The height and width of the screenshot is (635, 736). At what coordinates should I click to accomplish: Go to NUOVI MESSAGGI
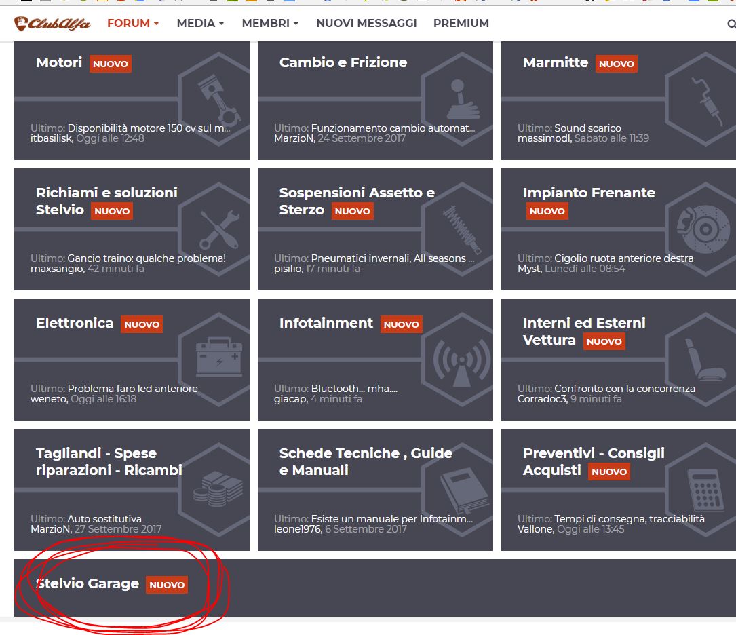tap(366, 23)
